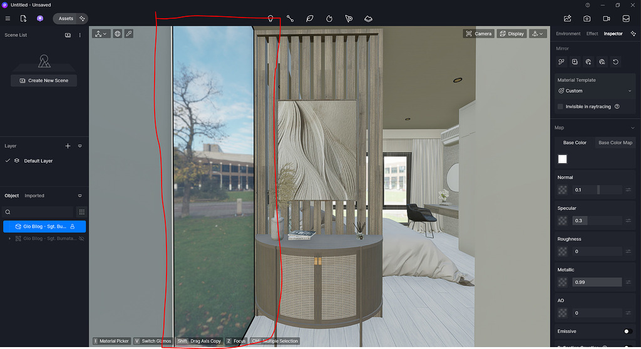This screenshot has height=349, width=641.
Task: Open the Assets library button
Action: (65, 18)
